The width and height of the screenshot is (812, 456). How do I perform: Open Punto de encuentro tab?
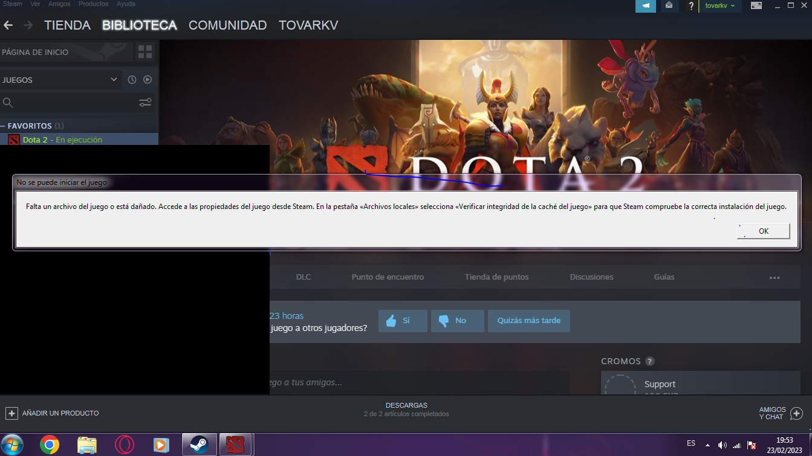[388, 277]
